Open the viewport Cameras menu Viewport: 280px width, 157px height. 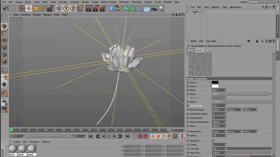[25, 15]
